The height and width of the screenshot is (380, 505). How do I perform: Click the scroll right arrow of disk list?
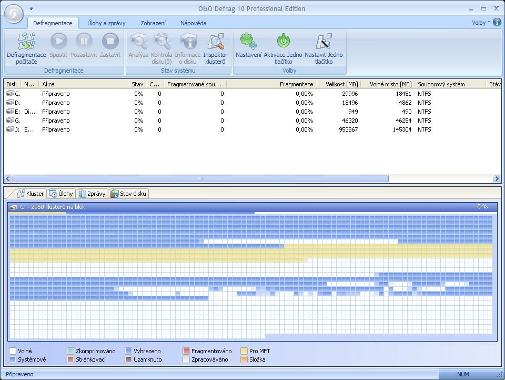click(497, 178)
